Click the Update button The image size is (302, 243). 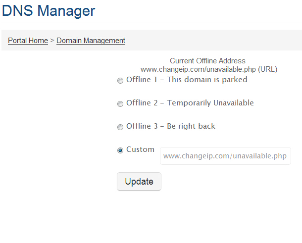tap(139, 181)
